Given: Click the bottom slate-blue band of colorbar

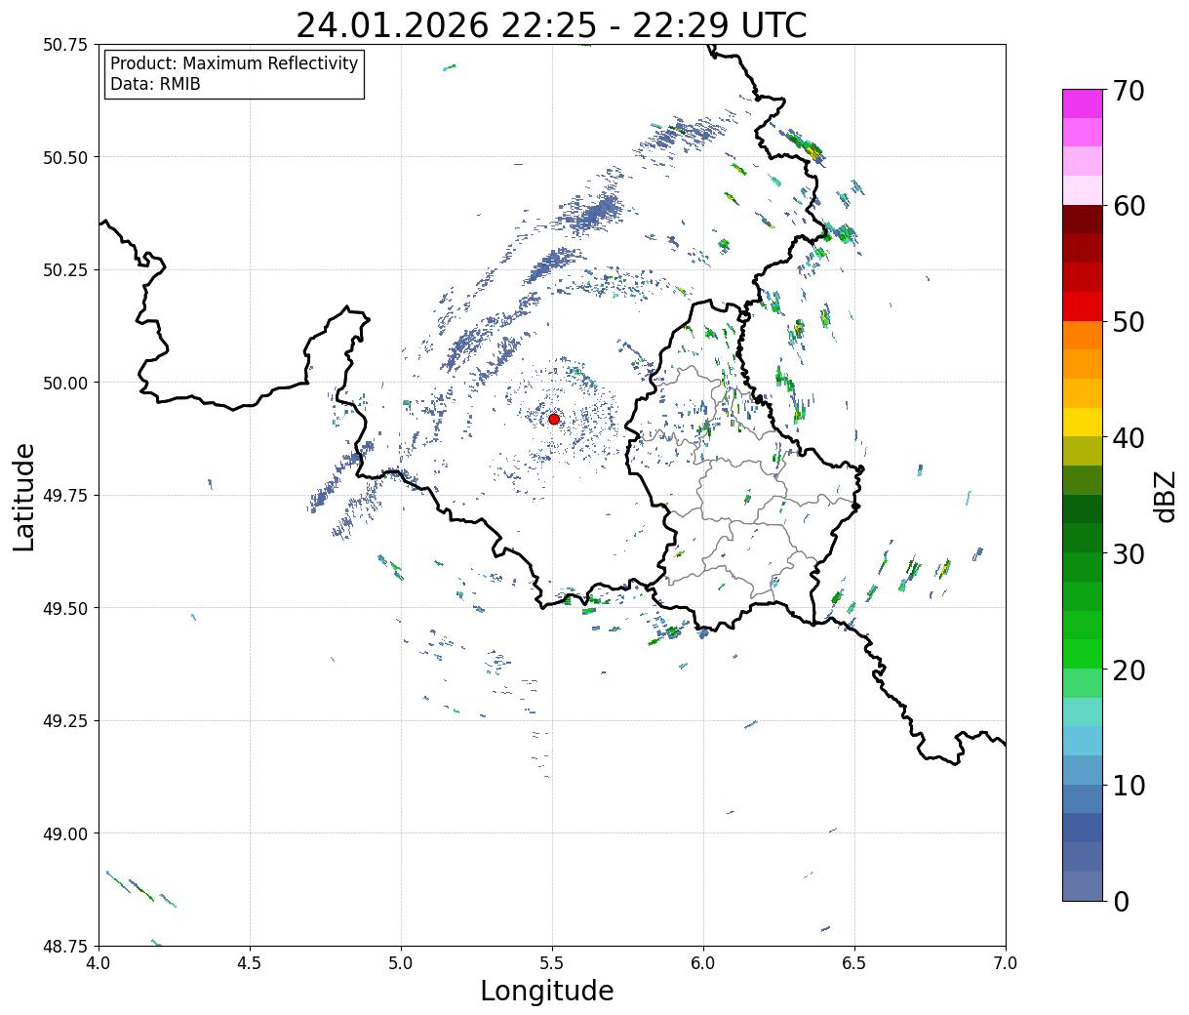Looking at the screenshot, I should pyautogui.click(x=1083, y=885).
